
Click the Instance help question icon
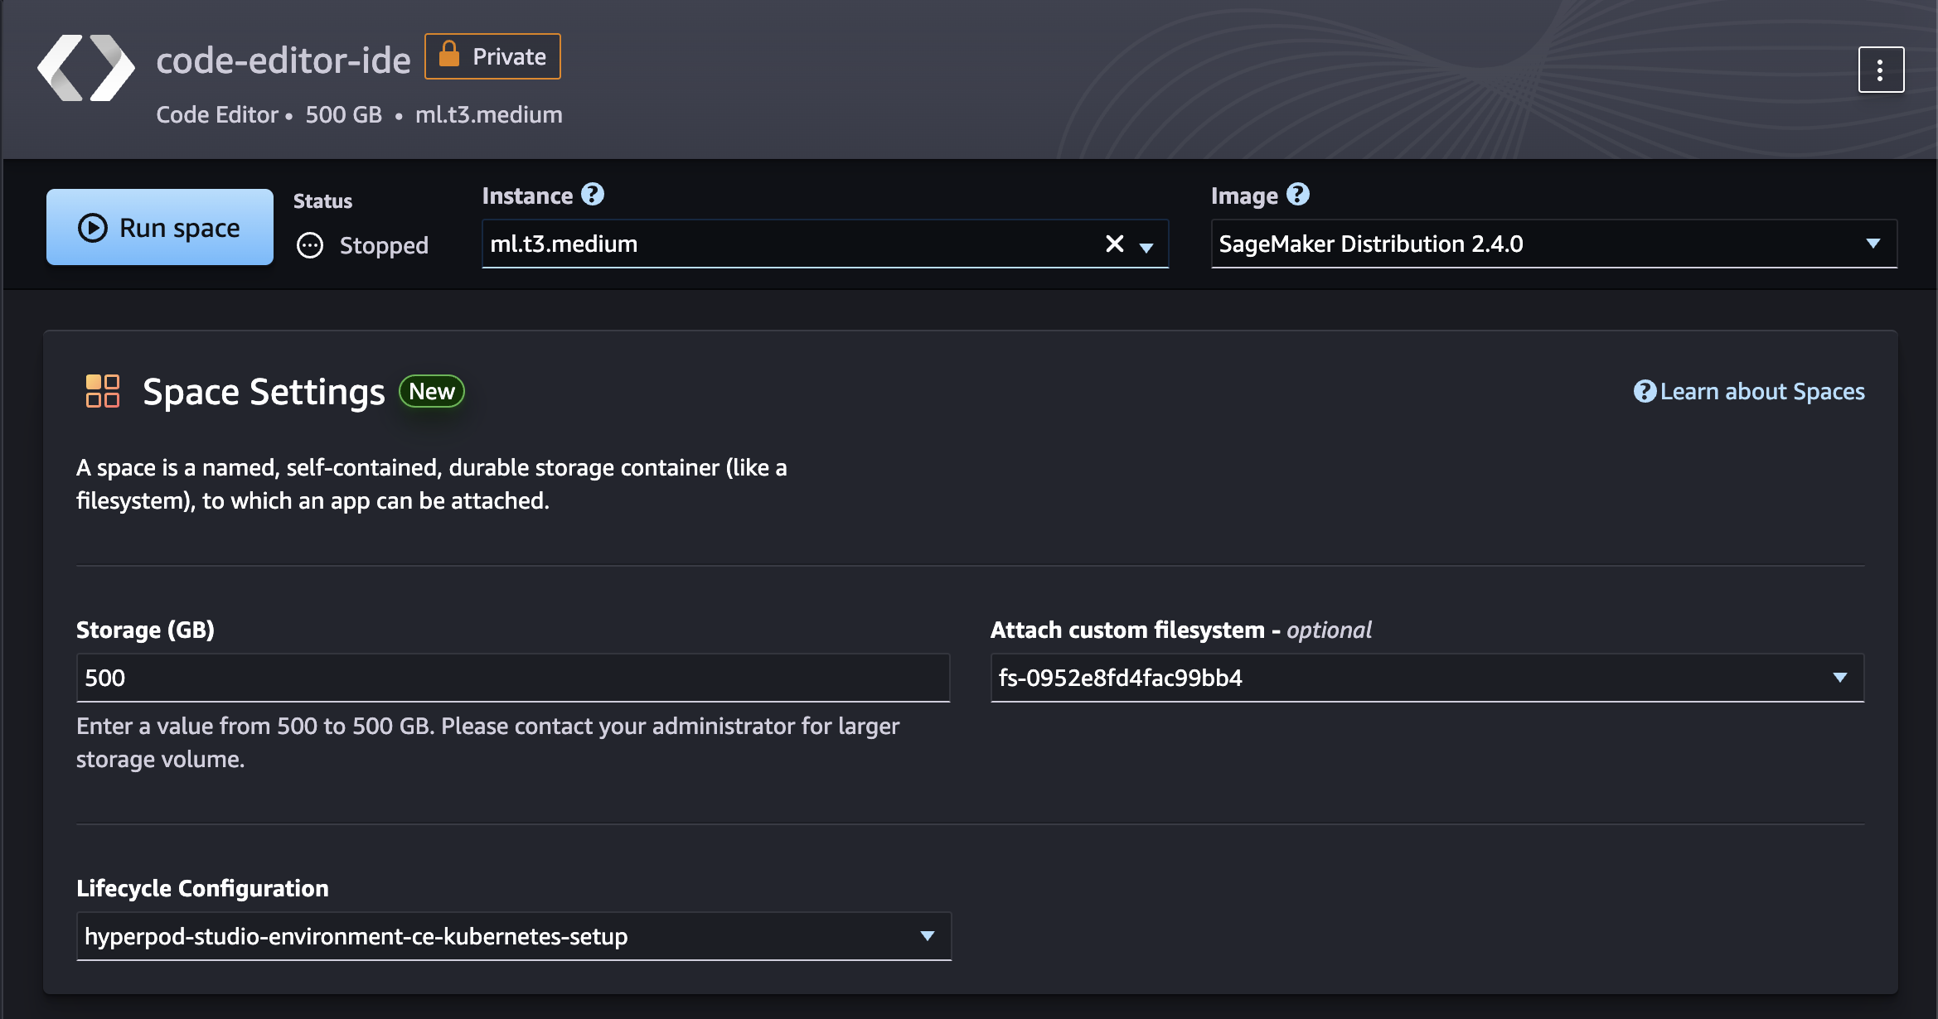593,195
